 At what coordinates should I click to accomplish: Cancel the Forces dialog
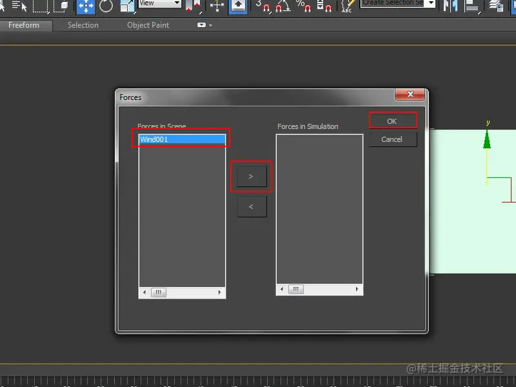coord(393,139)
